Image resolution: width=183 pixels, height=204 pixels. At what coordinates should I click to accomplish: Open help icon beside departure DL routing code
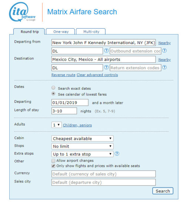(106, 50)
